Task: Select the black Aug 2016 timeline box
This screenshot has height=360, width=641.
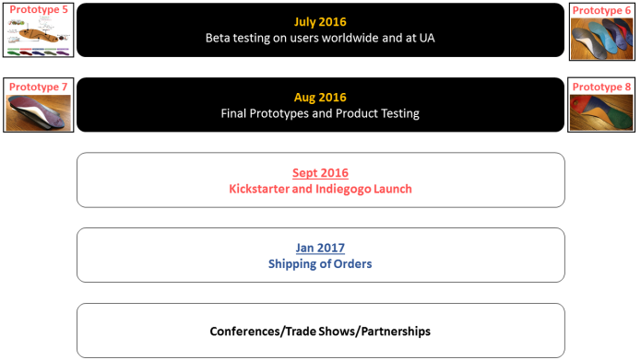Action: click(321, 105)
